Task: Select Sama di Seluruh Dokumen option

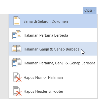Action: coord(53,21)
